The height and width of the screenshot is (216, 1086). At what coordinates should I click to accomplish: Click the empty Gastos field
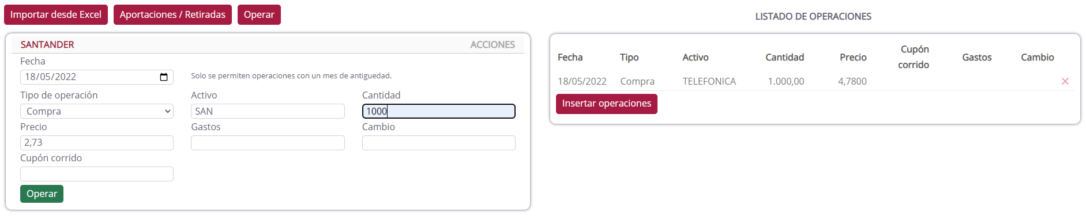(268, 143)
